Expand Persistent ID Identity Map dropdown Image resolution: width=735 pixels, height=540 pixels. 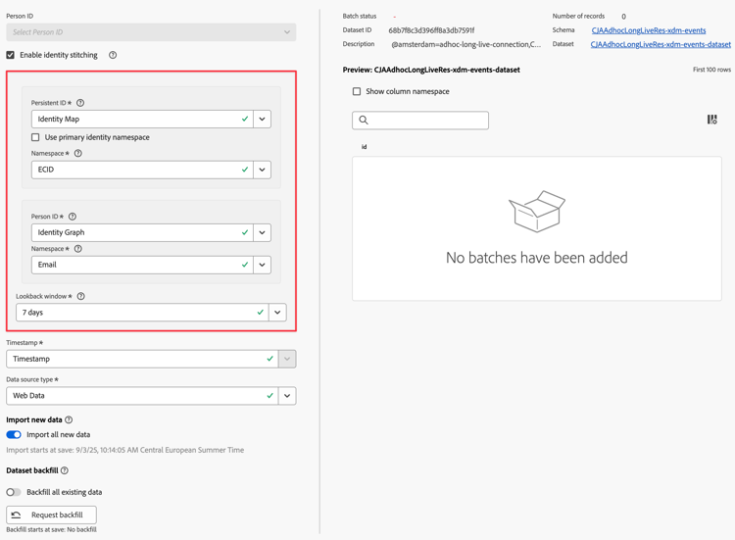(262, 119)
